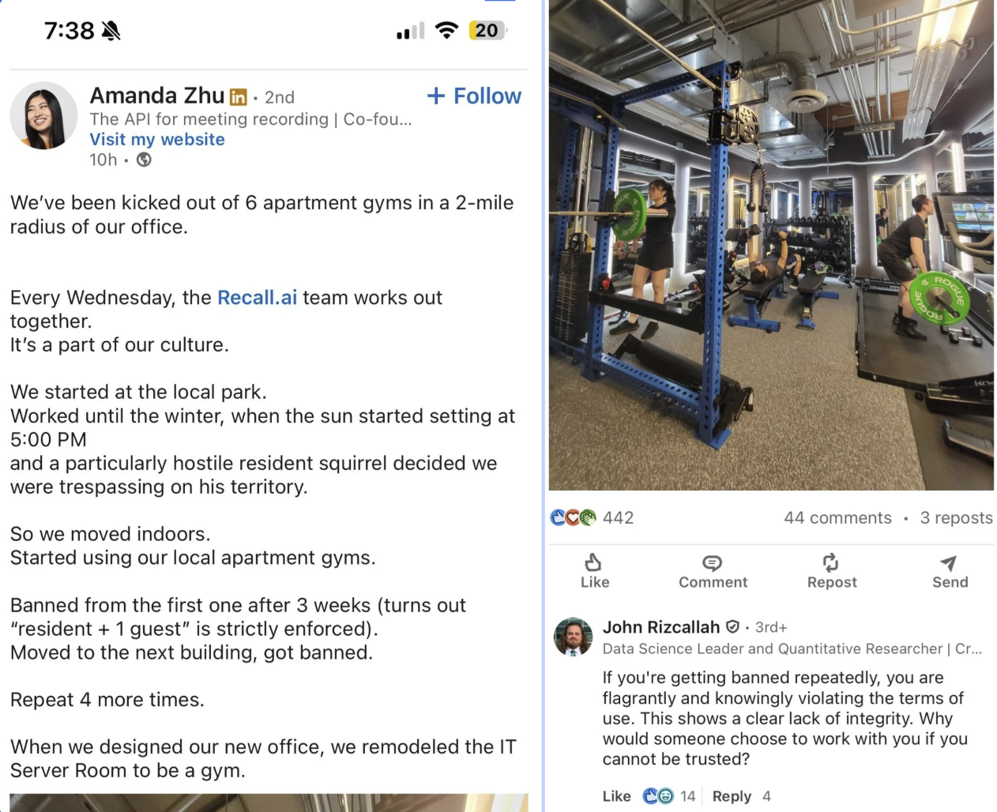The height and width of the screenshot is (812, 997).
Task: Open the gym photo in the post
Action: point(771,245)
